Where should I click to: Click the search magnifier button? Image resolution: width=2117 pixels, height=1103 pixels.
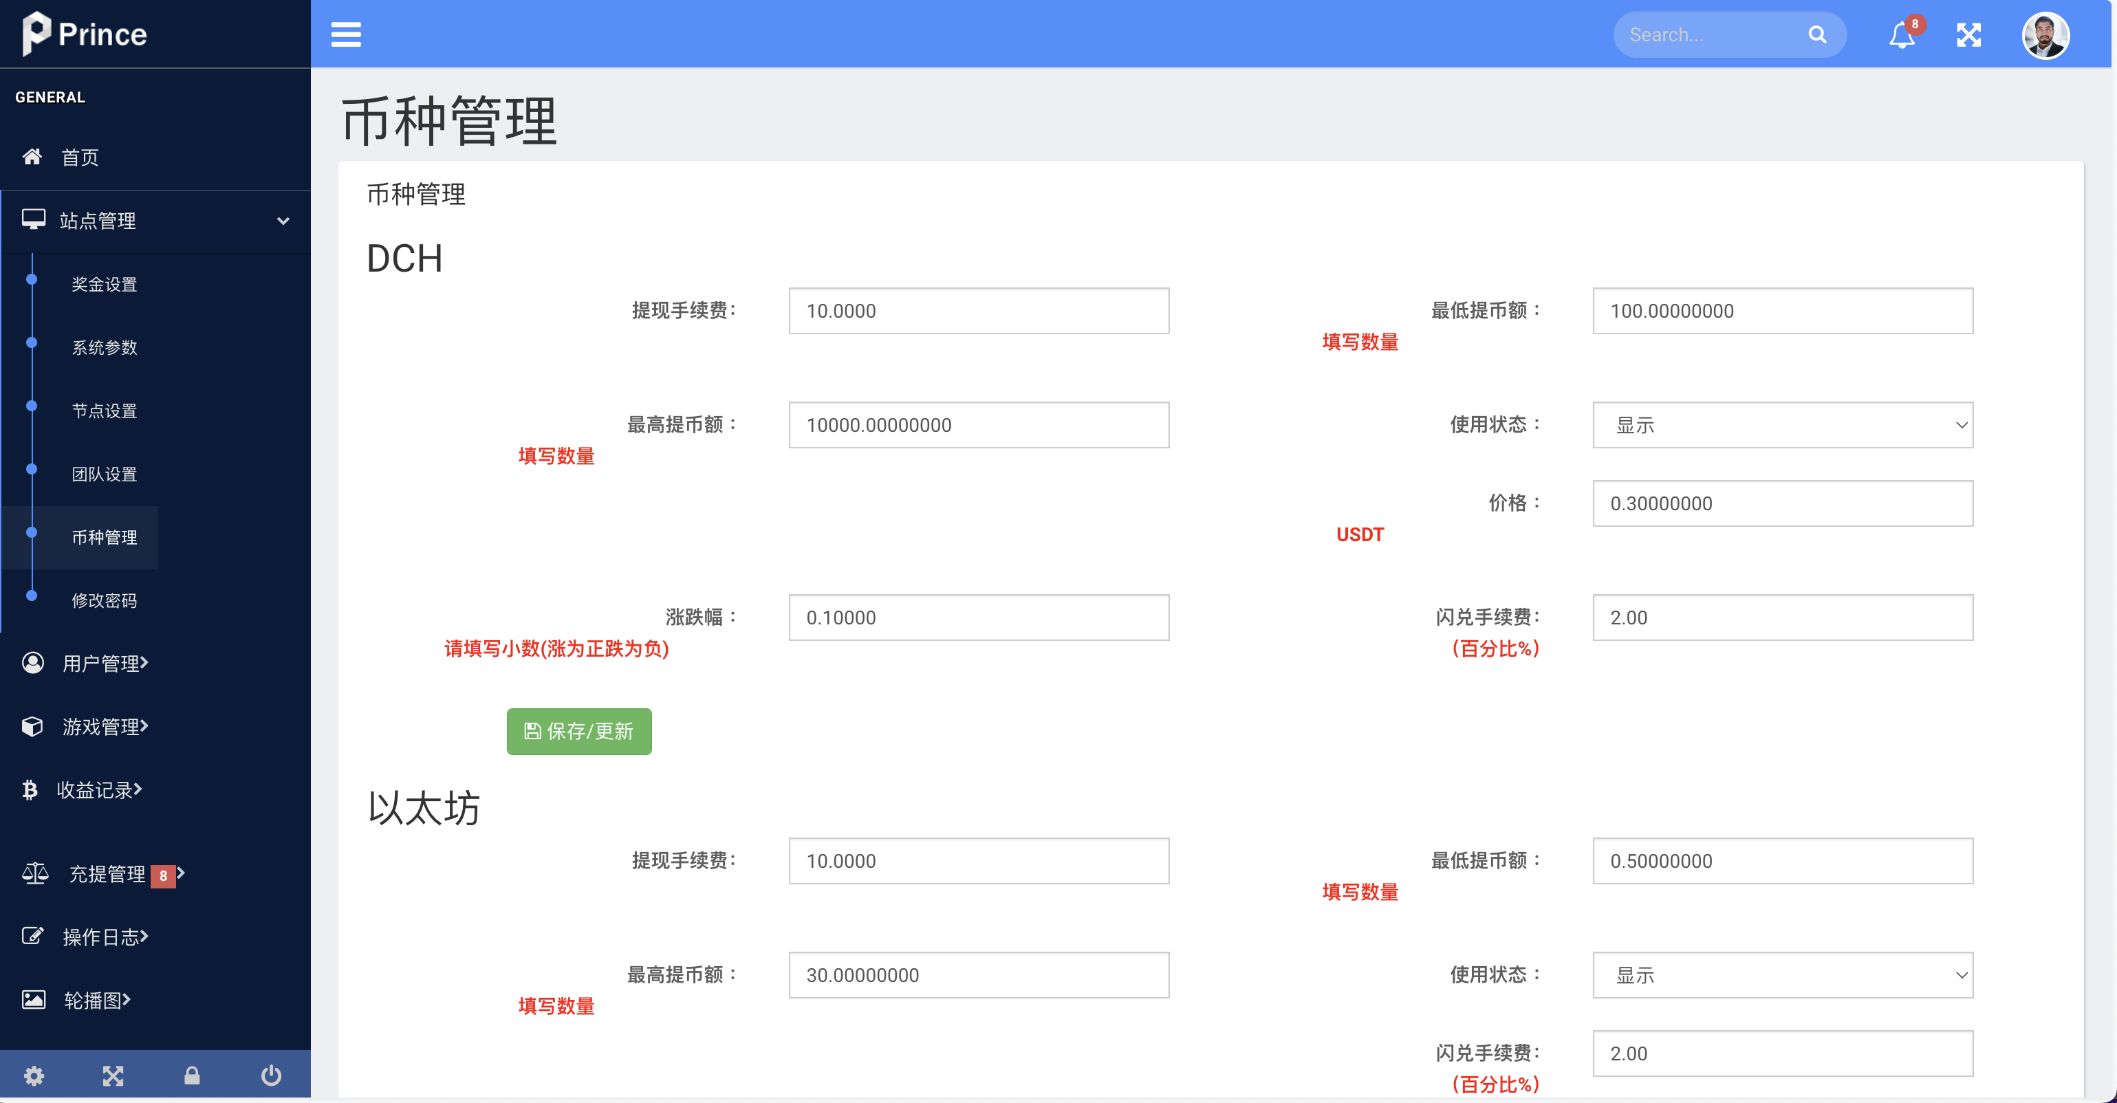(1817, 34)
